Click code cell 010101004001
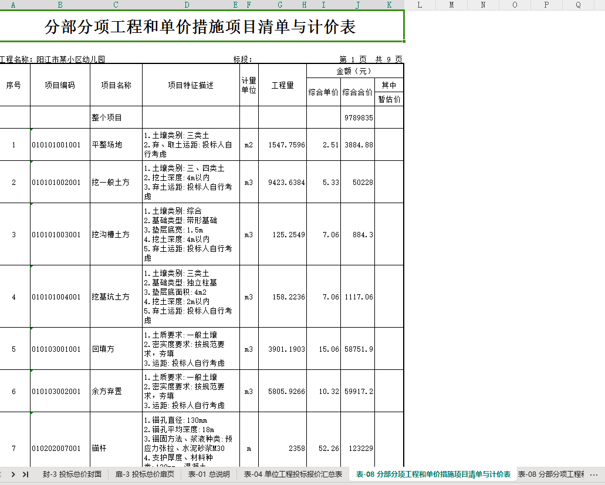605x485 pixels. coord(60,297)
